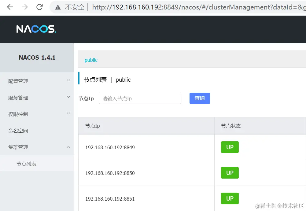The width and height of the screenshot is (306, 211).
Task: Run search with the 查询 button
Action: tap(200, 98)
